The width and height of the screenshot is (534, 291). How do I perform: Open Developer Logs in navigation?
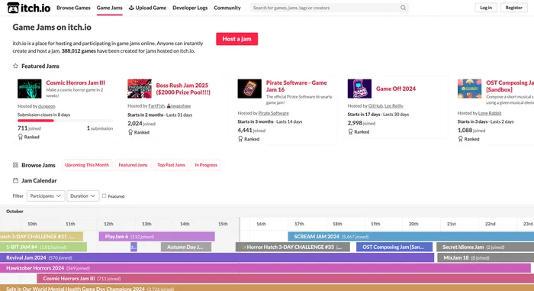click(190, 8)
